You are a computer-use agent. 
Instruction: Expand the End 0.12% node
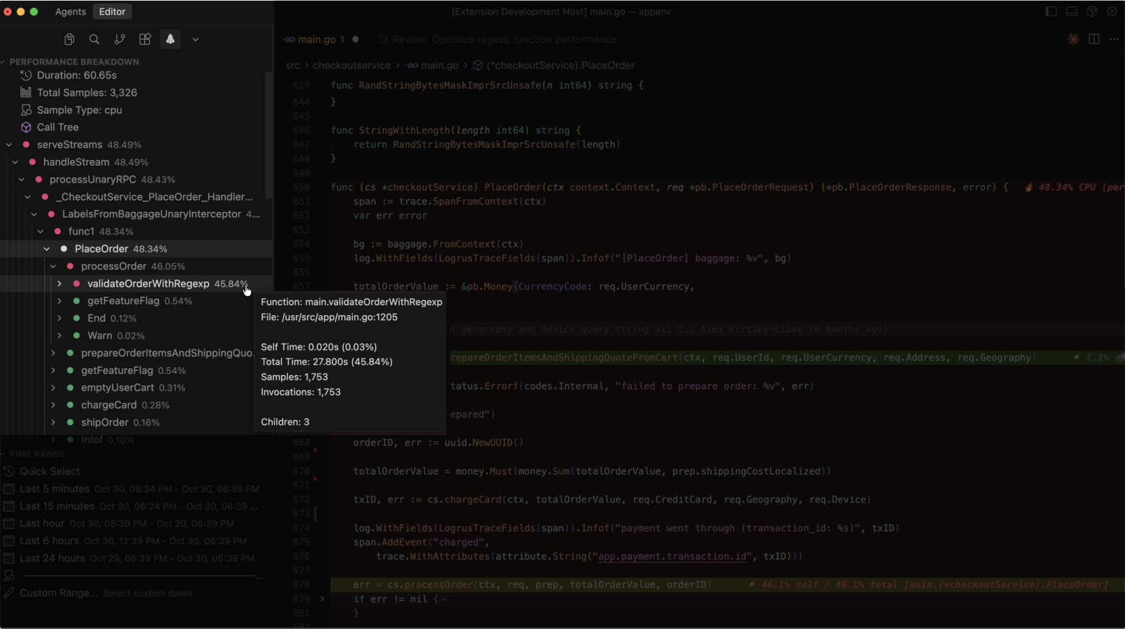coord(60,318)
